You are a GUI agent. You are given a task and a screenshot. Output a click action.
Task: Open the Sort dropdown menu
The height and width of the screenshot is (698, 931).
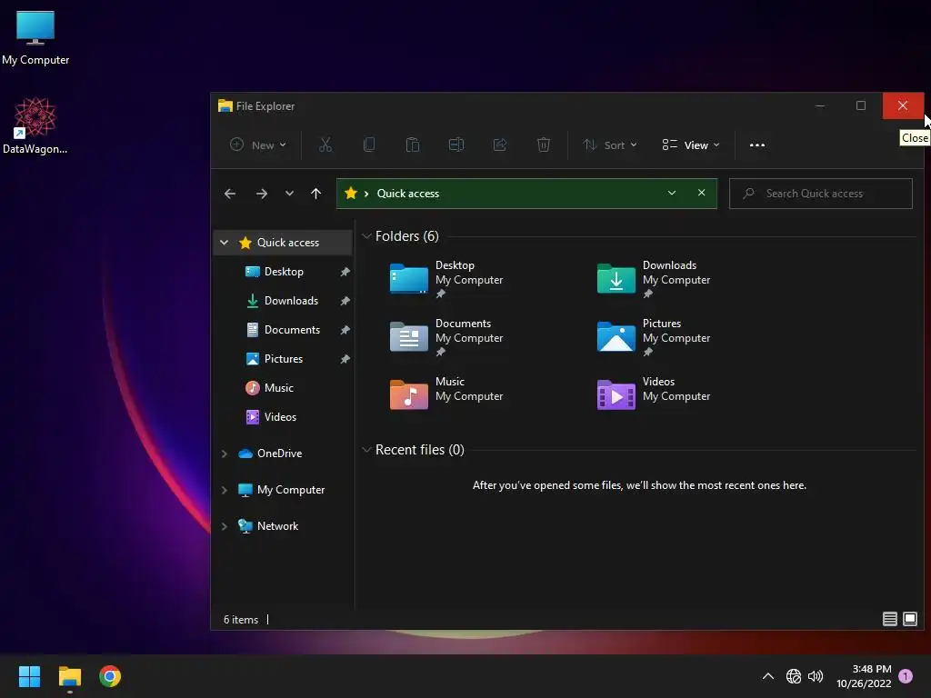(x=610, y=145)
